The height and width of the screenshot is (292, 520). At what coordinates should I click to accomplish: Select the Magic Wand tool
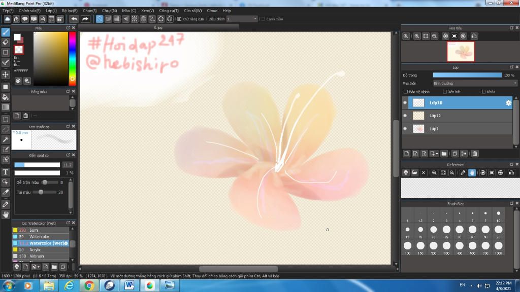(6, 139)
